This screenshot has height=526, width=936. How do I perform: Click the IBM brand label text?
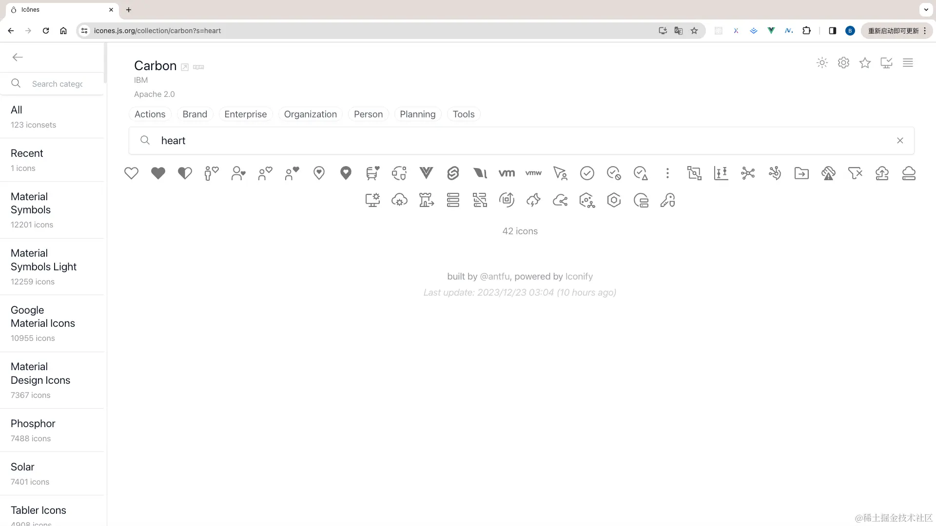[141, 80]
